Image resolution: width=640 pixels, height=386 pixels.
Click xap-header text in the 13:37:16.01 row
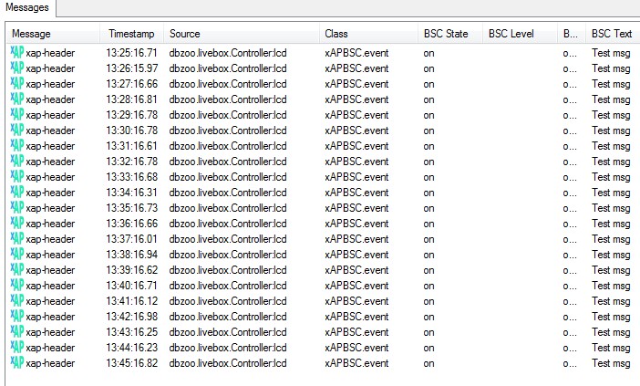click(x=50, y=239)
